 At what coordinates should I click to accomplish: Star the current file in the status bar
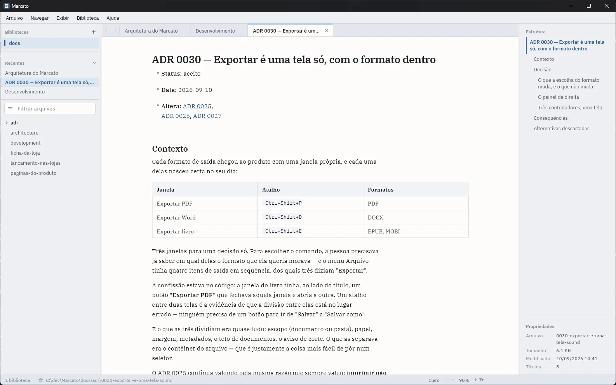pos(41,380)
